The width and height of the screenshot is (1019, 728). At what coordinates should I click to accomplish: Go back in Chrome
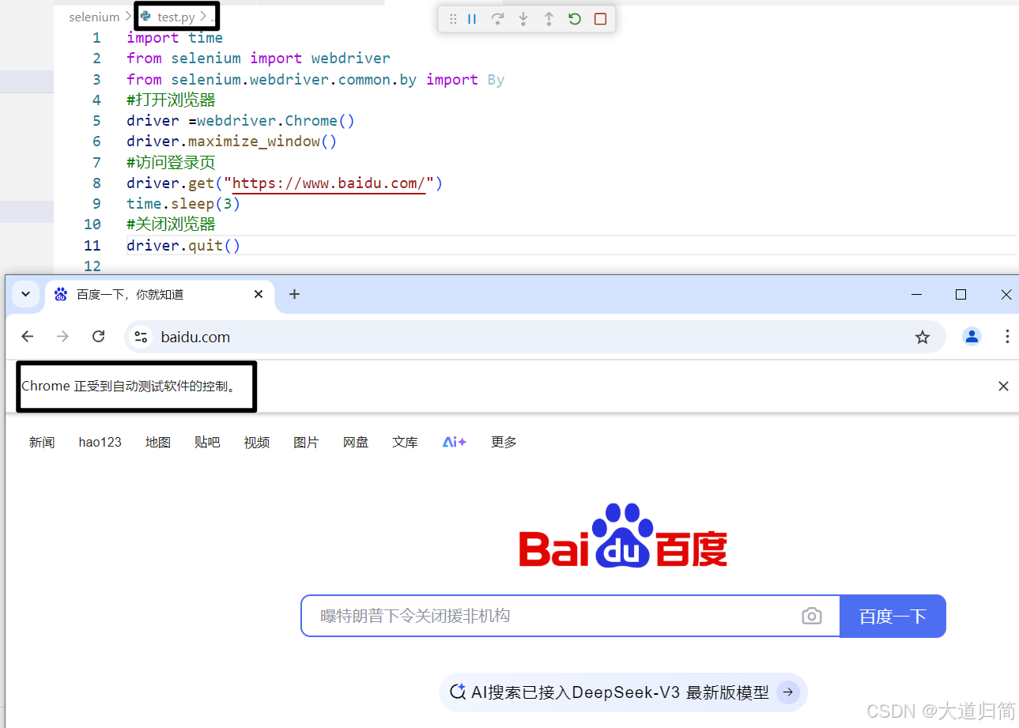(28, 337)
